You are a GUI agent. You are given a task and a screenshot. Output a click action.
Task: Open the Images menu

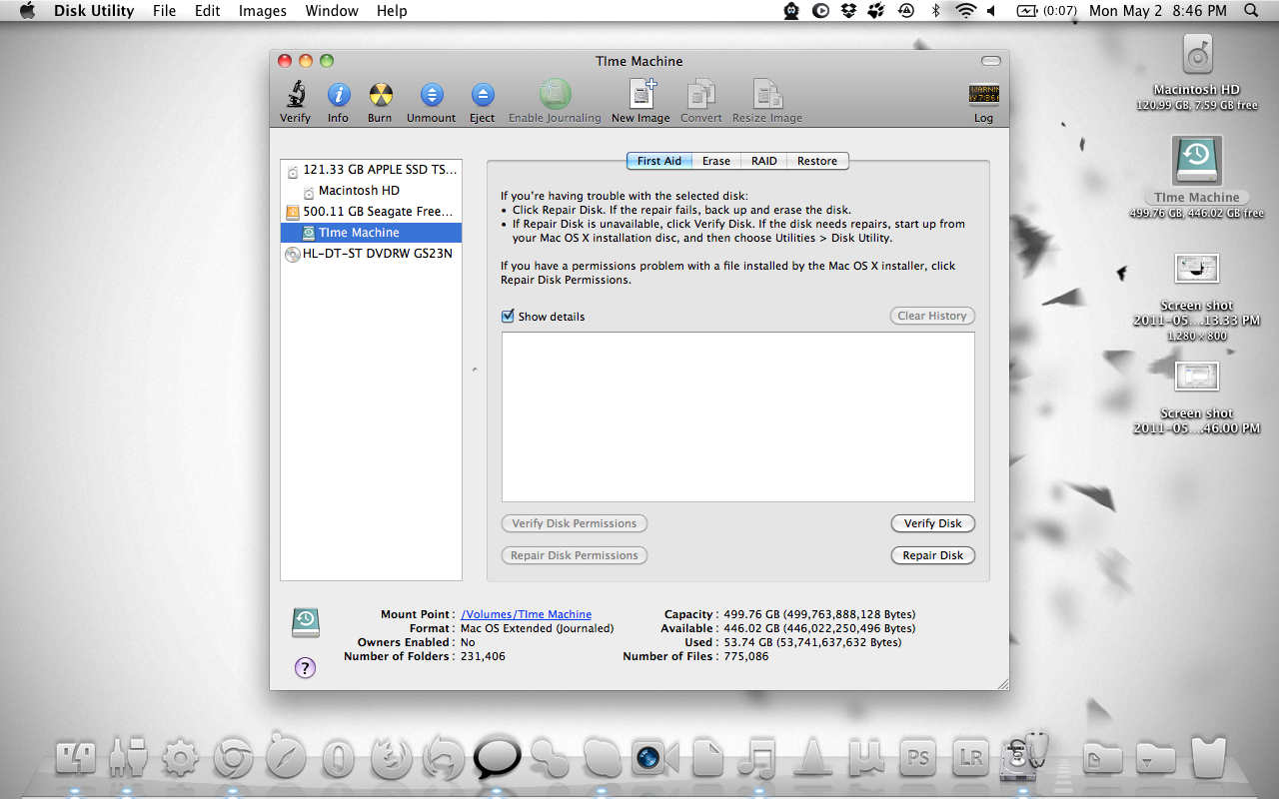pos(263,11)
